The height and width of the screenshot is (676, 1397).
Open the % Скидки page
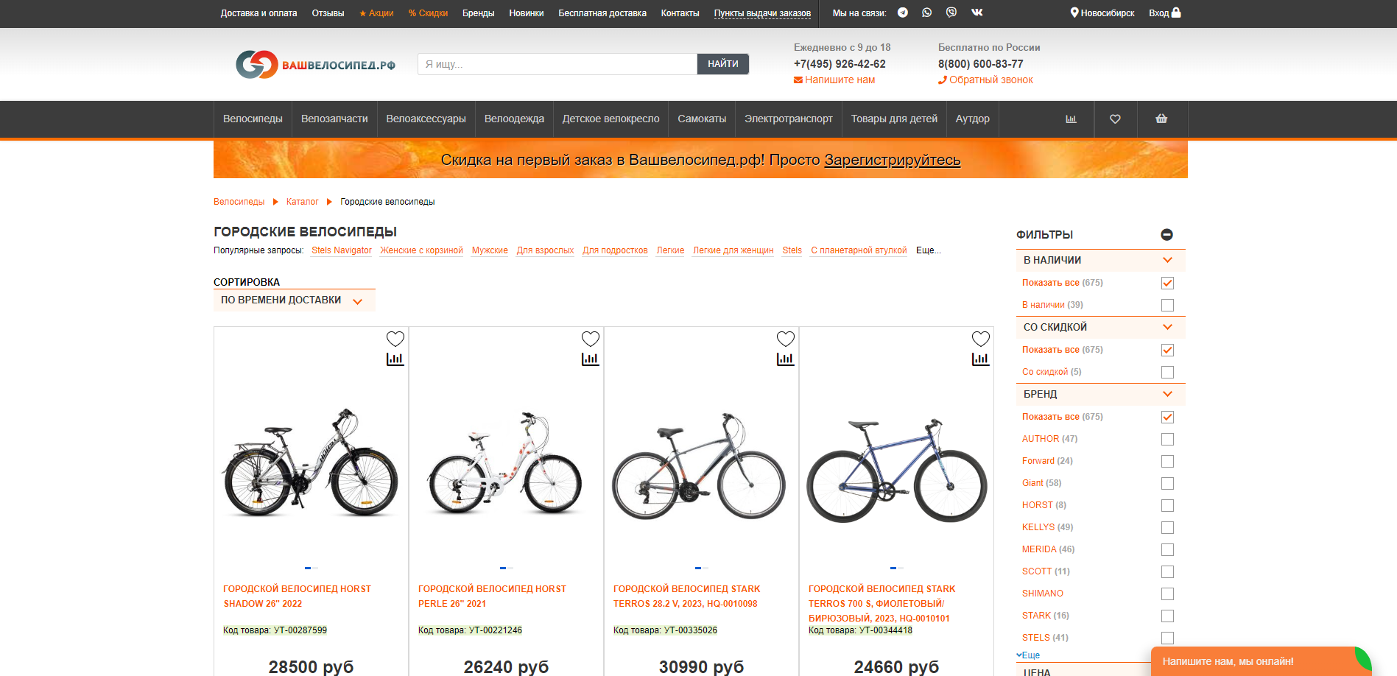point(428,13)
